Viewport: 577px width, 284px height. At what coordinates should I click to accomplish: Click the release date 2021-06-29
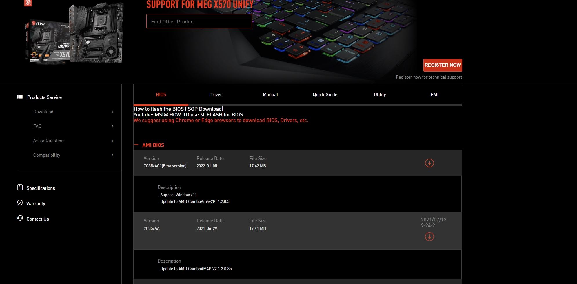pyautogui.click(x=207, y=228)
